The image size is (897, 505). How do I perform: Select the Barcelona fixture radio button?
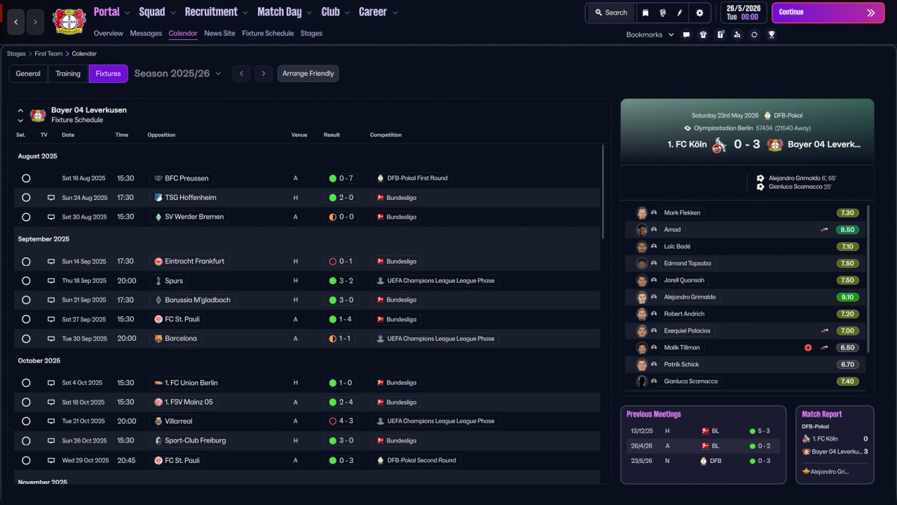pos(26,338)
